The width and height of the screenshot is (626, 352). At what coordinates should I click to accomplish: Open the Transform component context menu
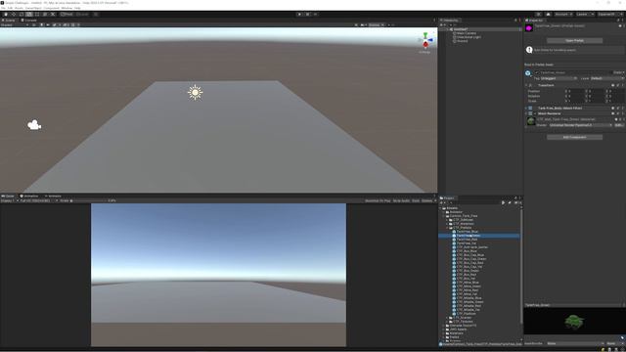(622, 85)
